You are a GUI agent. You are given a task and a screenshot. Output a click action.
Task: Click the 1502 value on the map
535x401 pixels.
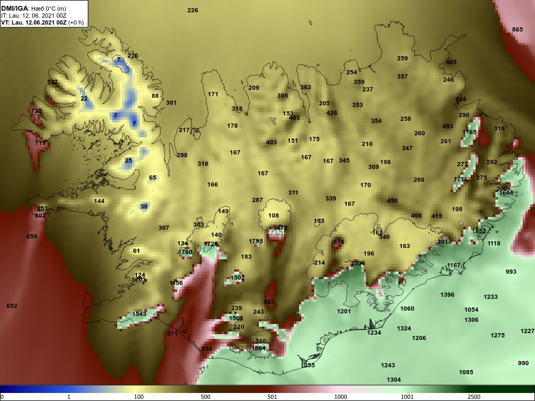pos(238,277)
